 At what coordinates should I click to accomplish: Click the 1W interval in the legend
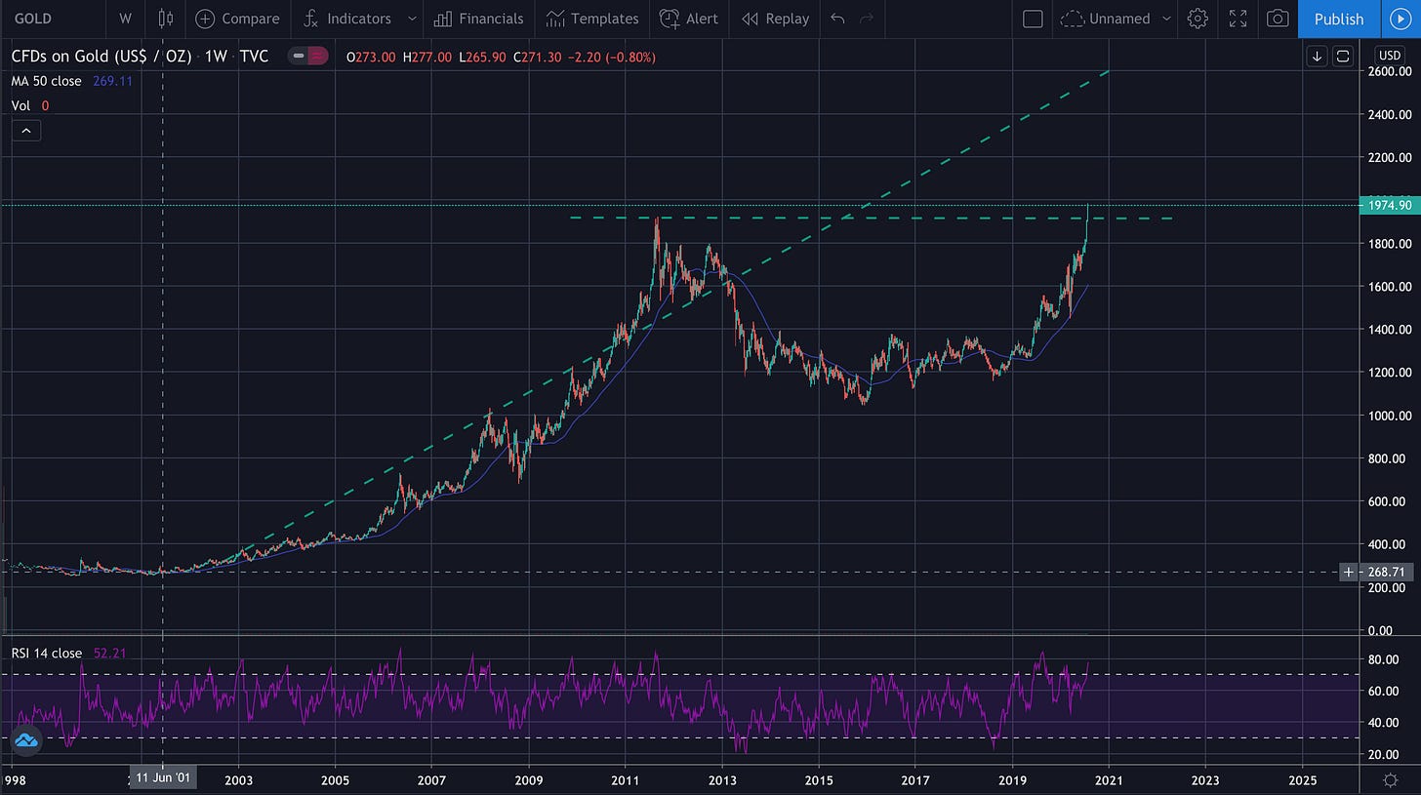tap(216, 57)
